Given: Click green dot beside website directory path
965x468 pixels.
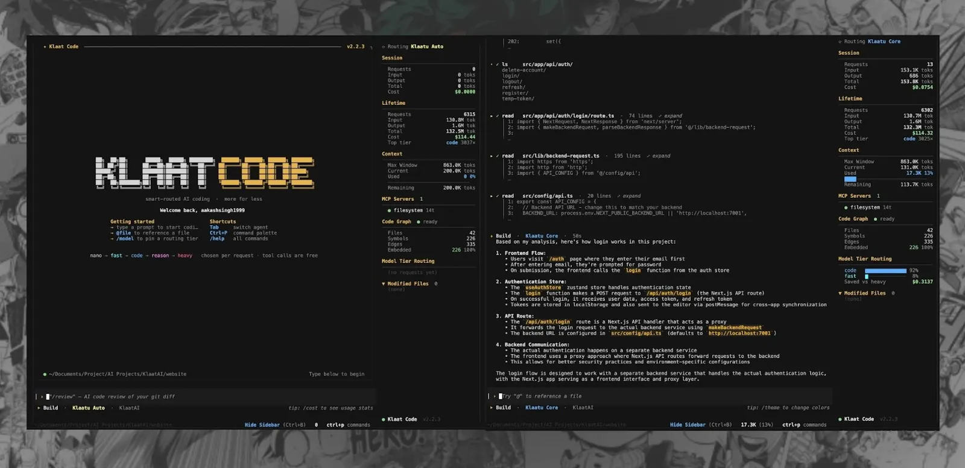Looking at the screenshot, I should coord(45,375).
